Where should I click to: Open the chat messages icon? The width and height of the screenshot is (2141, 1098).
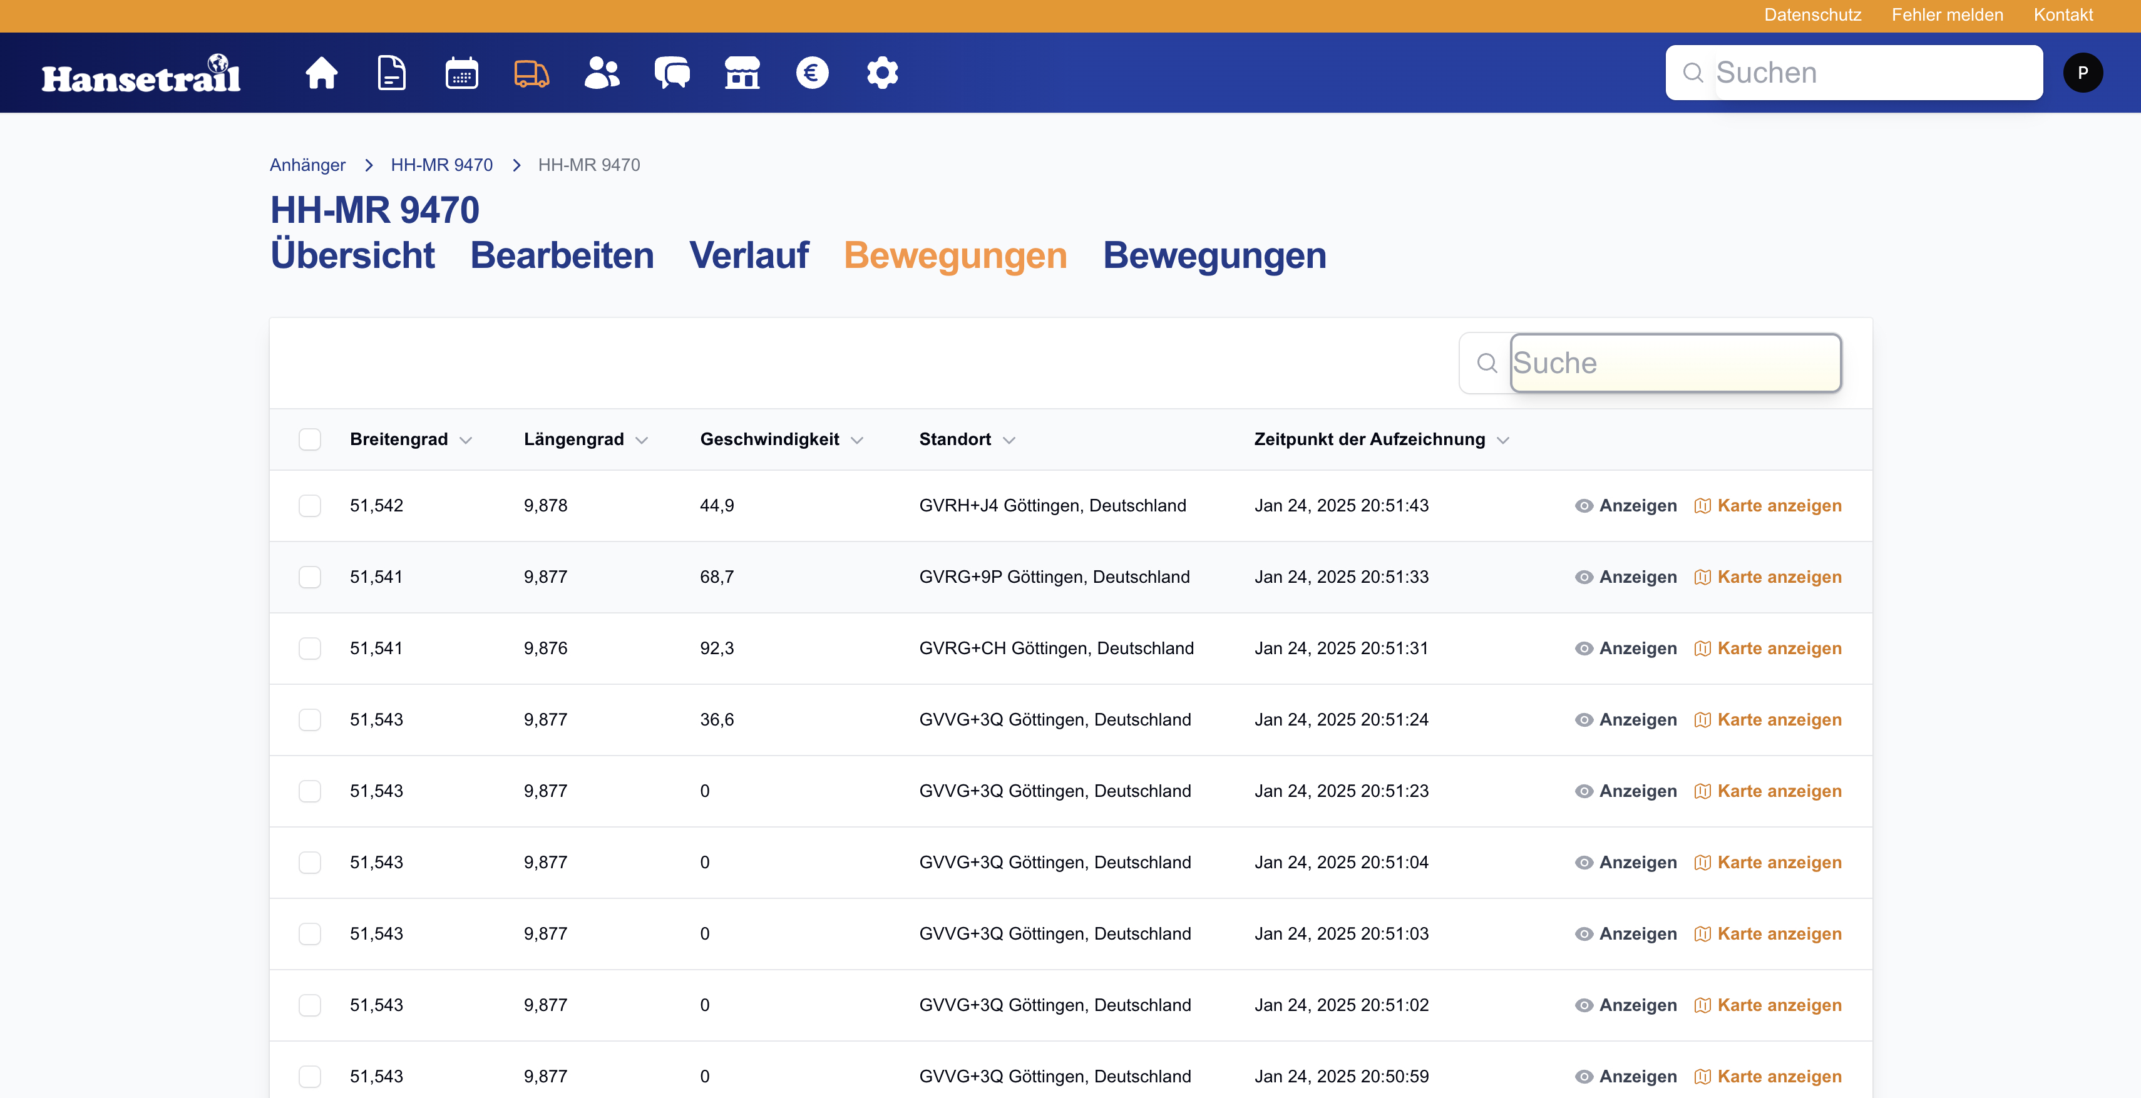672,73
